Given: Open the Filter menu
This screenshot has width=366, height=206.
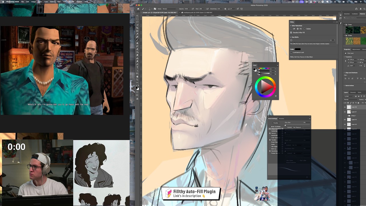Looking at the screenshot, I should 59,2.
